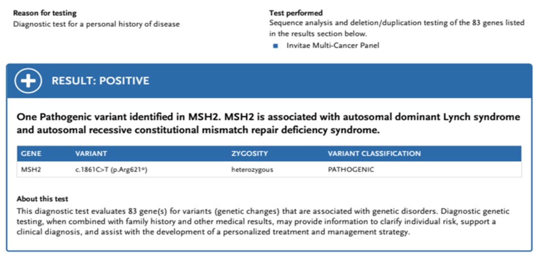Click the Reason for testing heading
Viewport: 545px width, 256px height.
point(45,13)
